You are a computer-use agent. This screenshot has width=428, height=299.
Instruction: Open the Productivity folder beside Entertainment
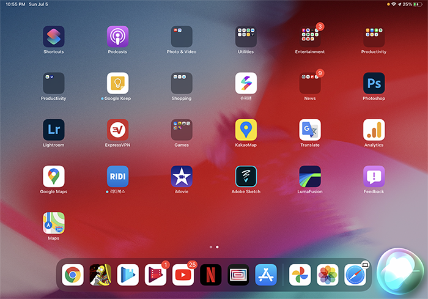click(374, 37)
